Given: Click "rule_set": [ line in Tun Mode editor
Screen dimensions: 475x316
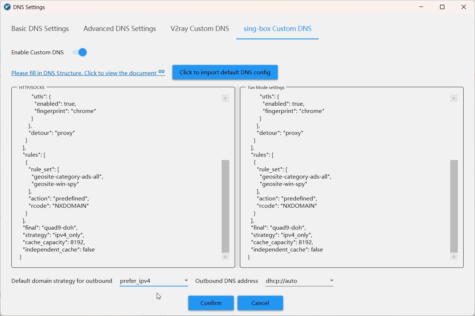Looking at the screenshot, I should [272, 169].
